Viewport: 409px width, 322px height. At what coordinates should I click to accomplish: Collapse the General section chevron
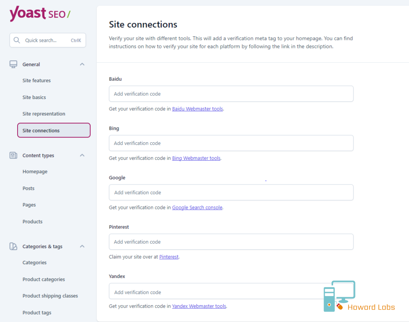click(x=82, y=64)
